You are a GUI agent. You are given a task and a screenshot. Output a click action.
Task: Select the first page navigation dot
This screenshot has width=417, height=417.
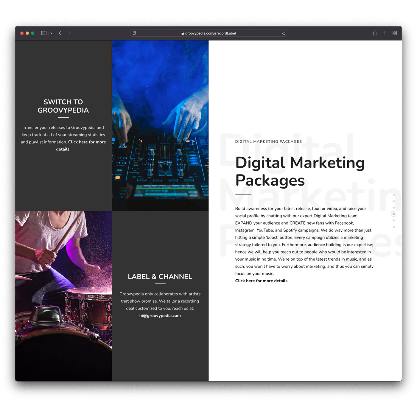point(394,195)
